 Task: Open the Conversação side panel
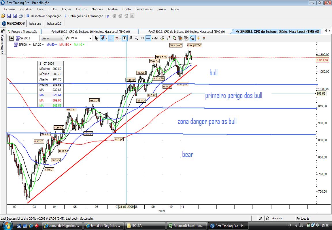point(2,42)
